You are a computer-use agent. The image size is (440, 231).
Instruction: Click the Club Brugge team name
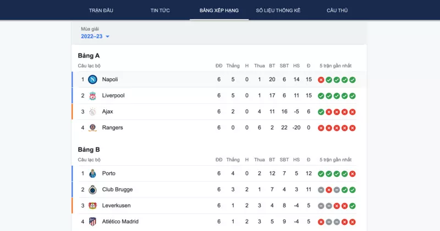(x=117, y=189)
